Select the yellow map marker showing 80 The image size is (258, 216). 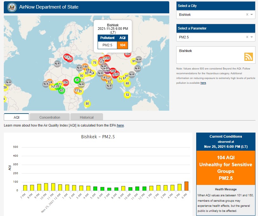point(87,104)
